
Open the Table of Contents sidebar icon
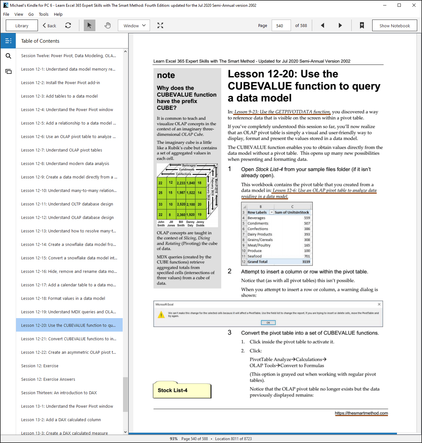(x=8, y=41)
